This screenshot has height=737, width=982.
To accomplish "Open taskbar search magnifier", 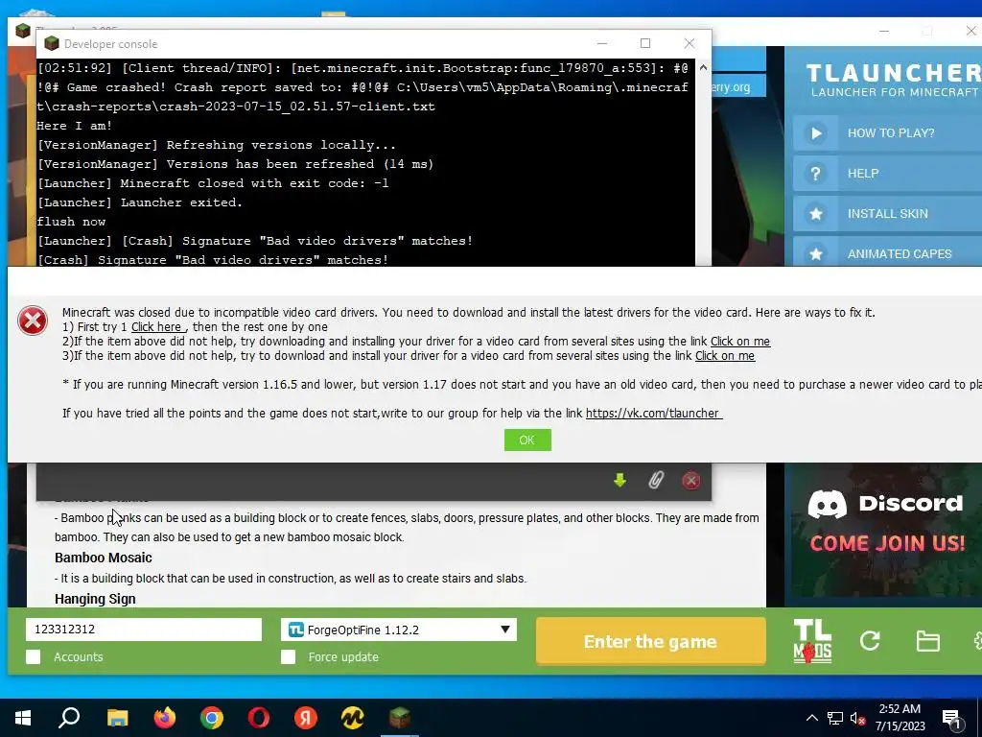I will tap(69, 718).
